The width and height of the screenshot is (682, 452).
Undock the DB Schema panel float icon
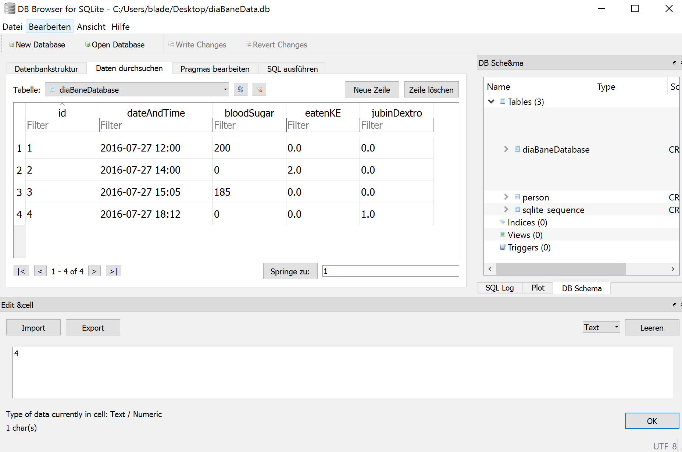tap(674, 63)
